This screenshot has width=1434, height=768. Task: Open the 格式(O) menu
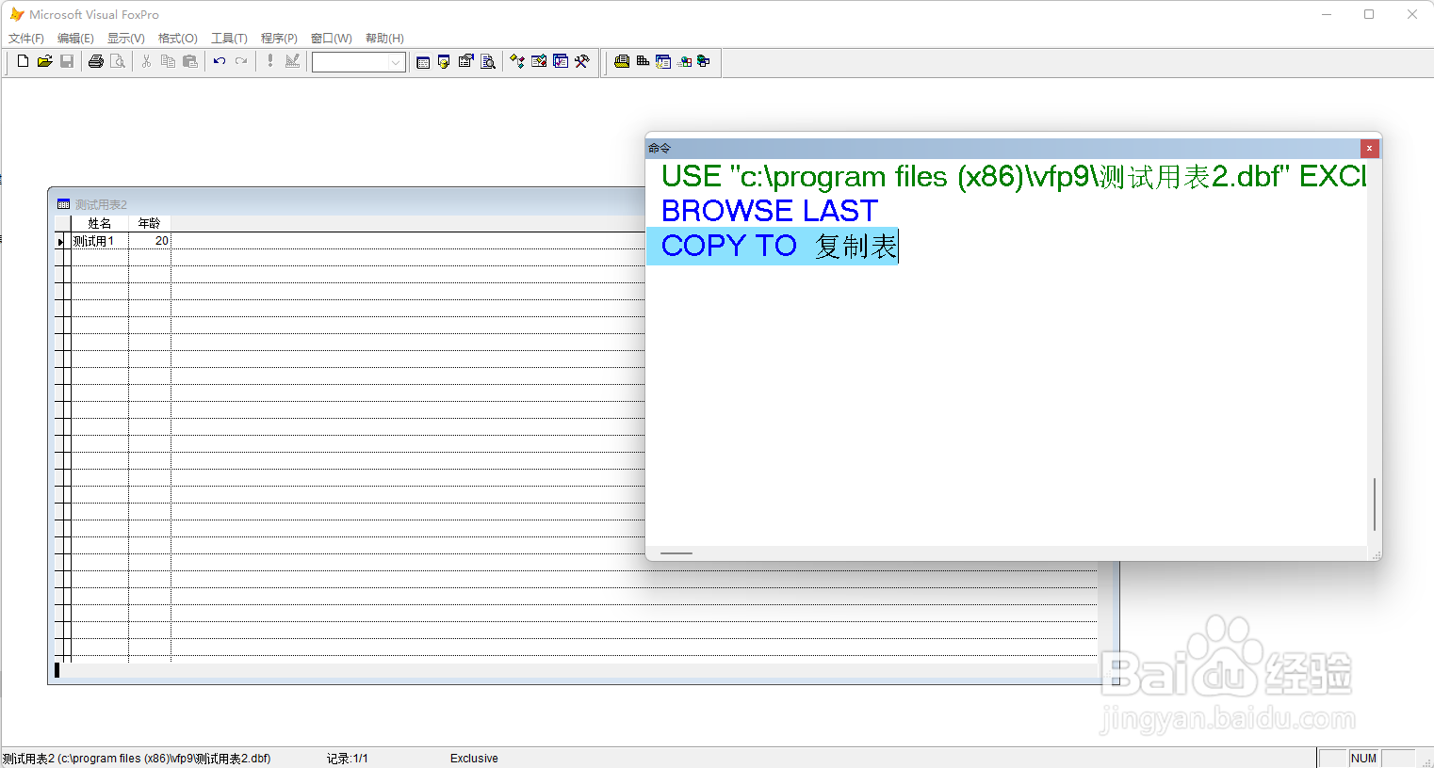pos(178,39)
